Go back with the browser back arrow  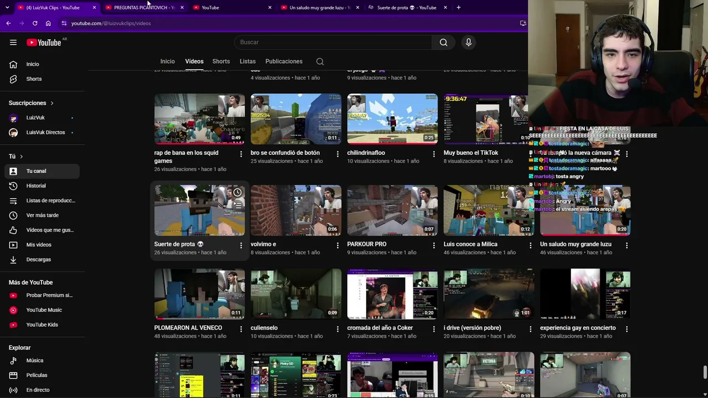tap(8, 23)
